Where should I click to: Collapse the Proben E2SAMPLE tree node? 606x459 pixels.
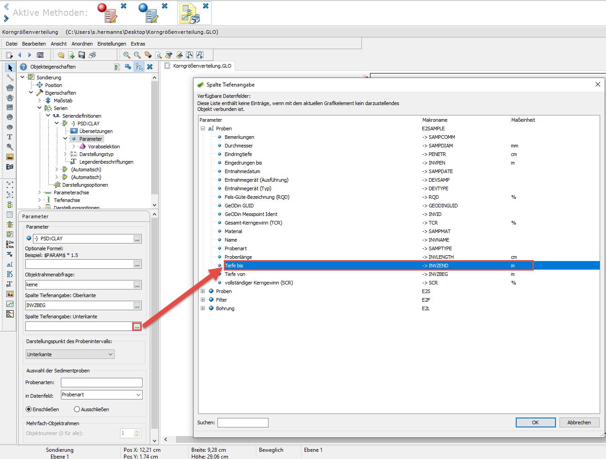(x=203, y=129)
